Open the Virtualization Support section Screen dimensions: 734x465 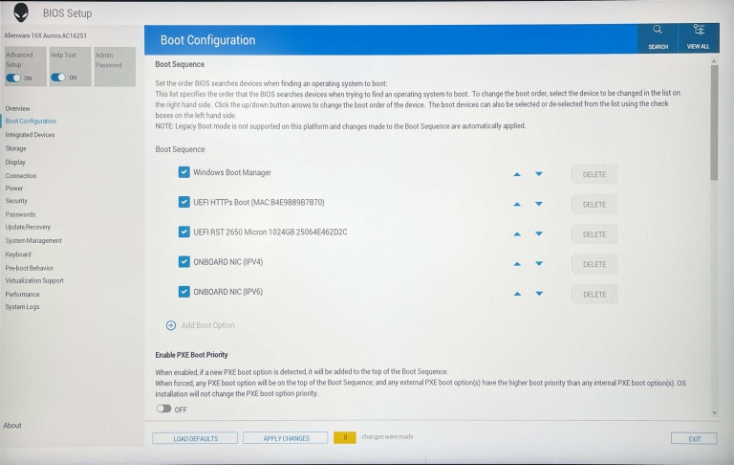point(34,280)
